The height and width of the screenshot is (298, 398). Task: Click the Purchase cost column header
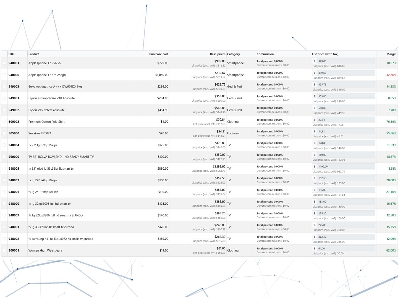point(159,54)
